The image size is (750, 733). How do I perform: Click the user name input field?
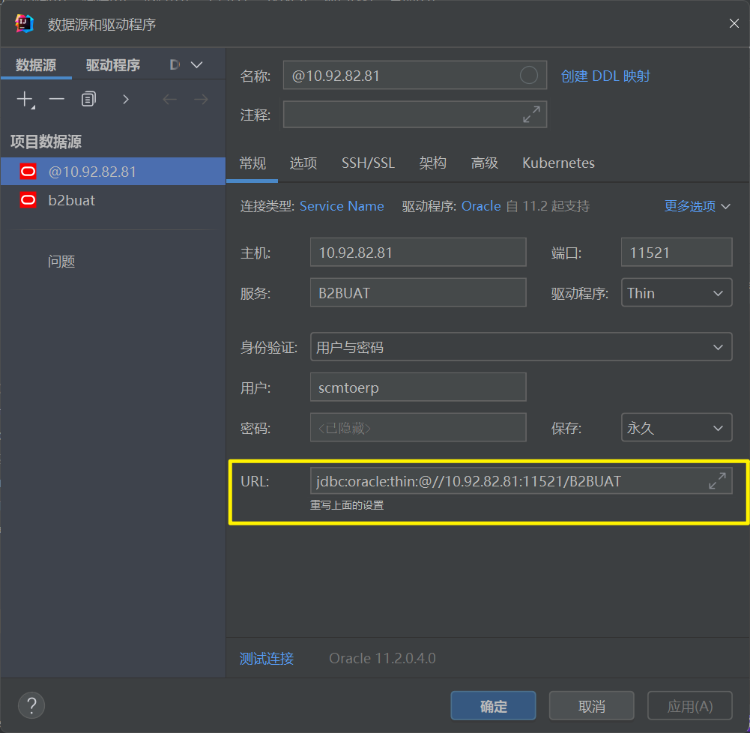pos(417,387)
